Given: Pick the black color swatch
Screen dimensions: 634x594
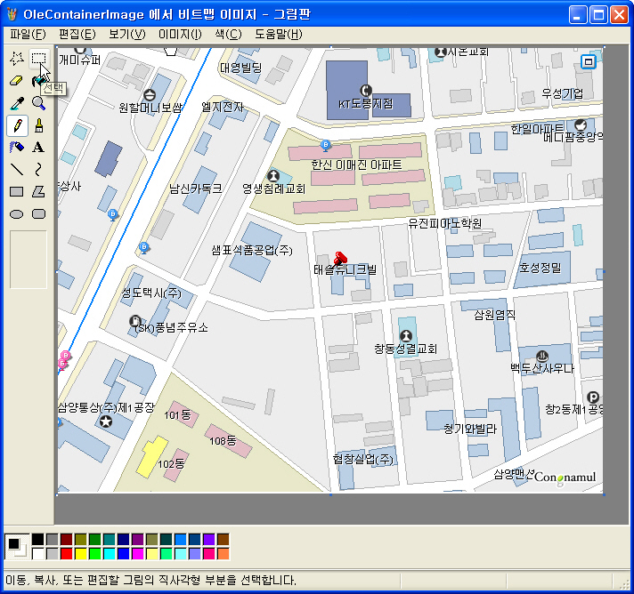Looking at the screenshot, I should coord(38,540).
